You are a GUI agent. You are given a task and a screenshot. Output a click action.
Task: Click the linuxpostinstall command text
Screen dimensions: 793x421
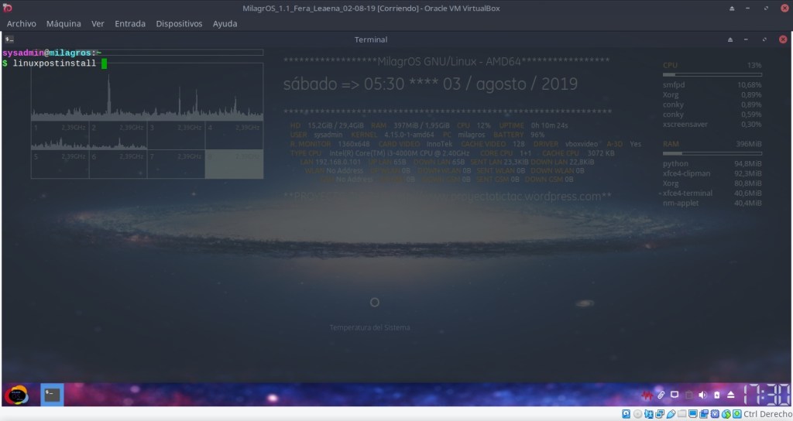coord(54,63)
